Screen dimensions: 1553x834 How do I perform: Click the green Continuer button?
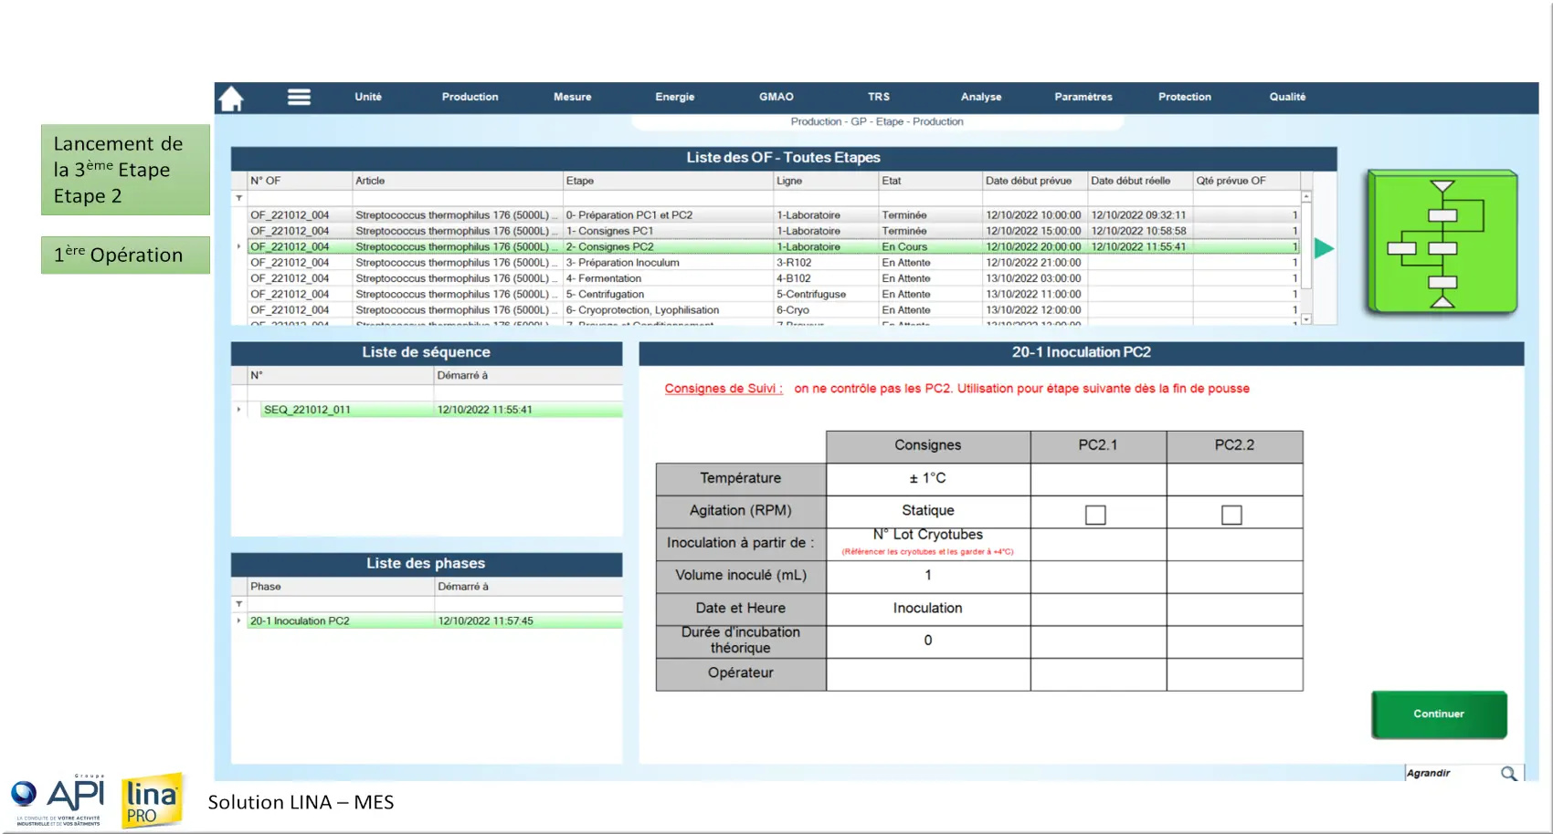(1439, 714)
